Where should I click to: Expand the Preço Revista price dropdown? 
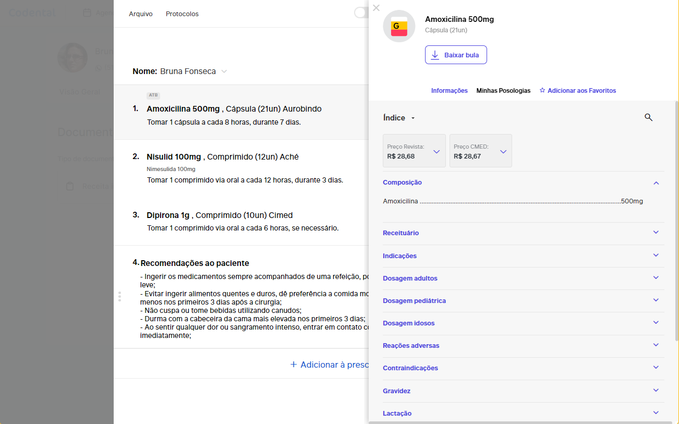[x=436, y=152]
